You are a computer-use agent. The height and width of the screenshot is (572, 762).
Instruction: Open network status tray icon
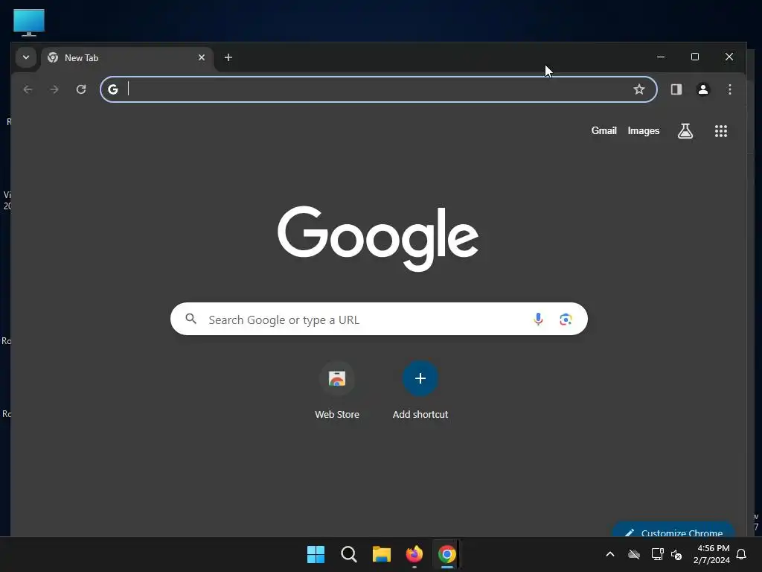(657, 554)
